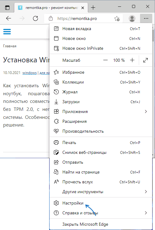This screenshot has width=155, height=230.
Task: Open the vertical tabs pane icon
Action: 7,7
